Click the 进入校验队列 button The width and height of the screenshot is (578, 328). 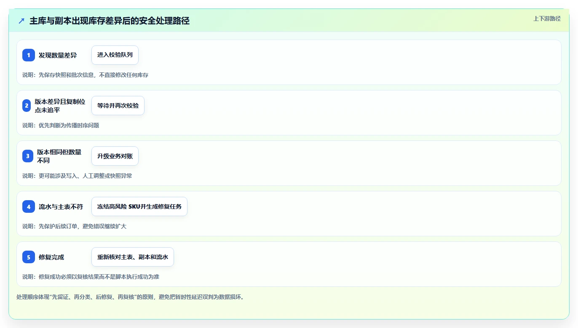(x=115, y=55)
